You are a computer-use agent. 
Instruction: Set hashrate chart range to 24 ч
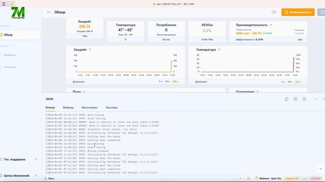(175, 82)
